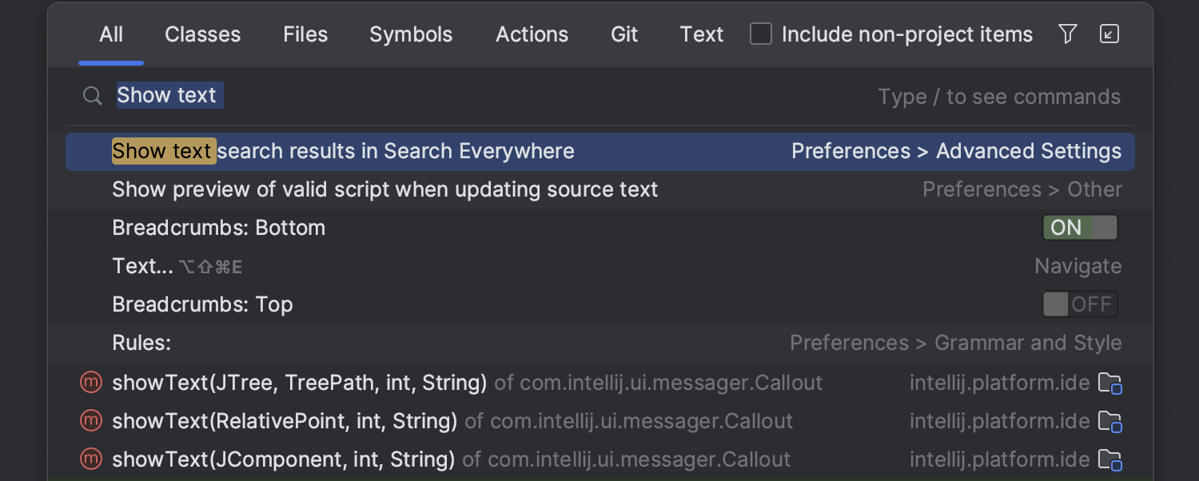Image resolution: width=1199 pixels, height=481 pixels.
Task: Open Preferences > Grammar and Style link
Action: [956, 342]
